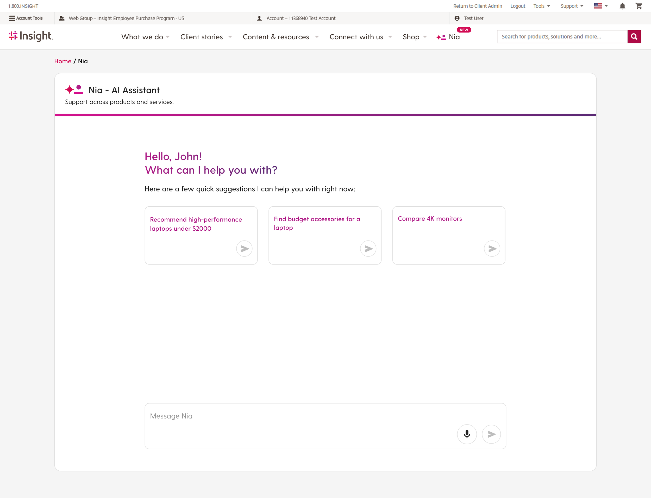
Task: Open the Account Tools hamburger menu
Action: coord(26,18)
